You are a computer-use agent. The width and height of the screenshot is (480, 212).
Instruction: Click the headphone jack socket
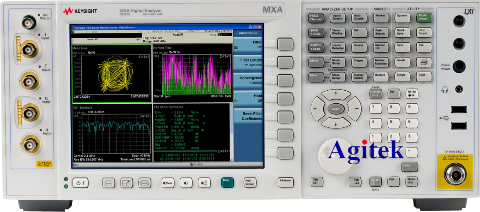pyautogui.click(x=459, y=89)
